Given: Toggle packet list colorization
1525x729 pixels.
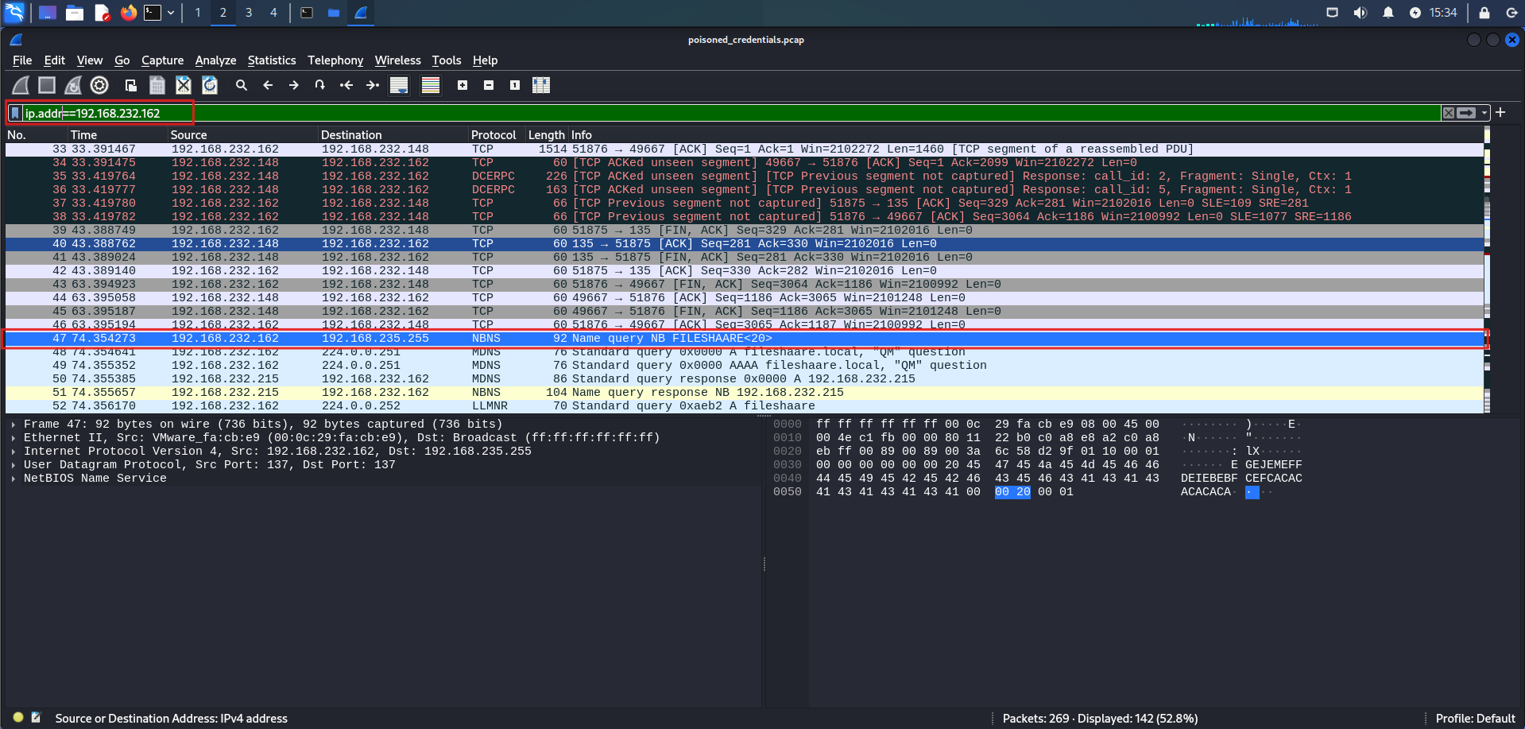Looking at the screenshot, I should pos(431,85).
